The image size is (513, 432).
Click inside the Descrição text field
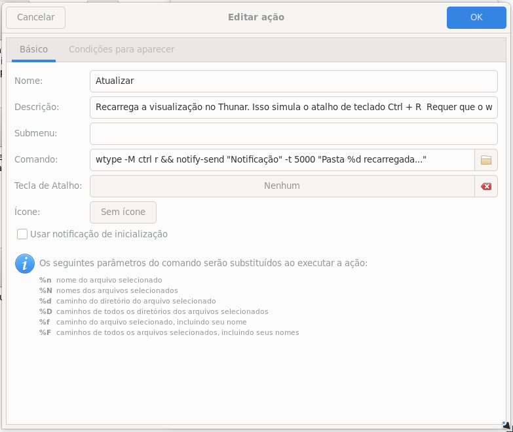[x=294, y=108]
